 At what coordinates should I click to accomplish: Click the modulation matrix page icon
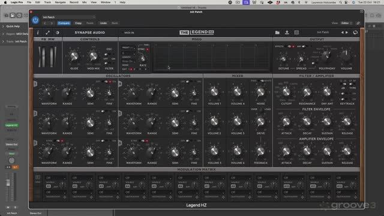[38, 177]
